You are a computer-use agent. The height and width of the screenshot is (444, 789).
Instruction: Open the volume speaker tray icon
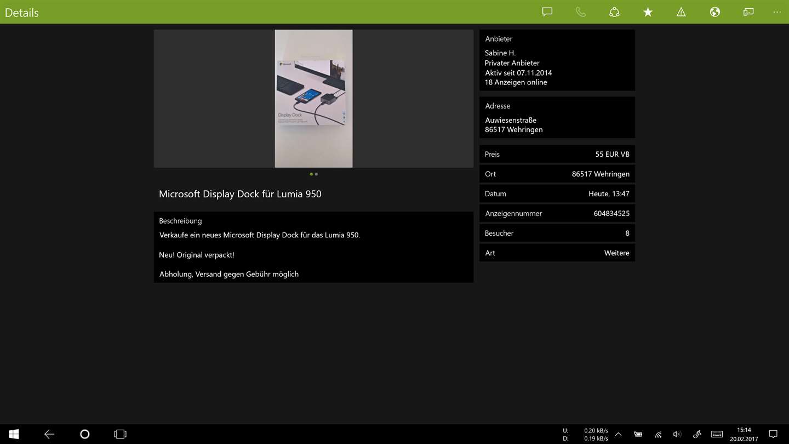click(677, 434)
